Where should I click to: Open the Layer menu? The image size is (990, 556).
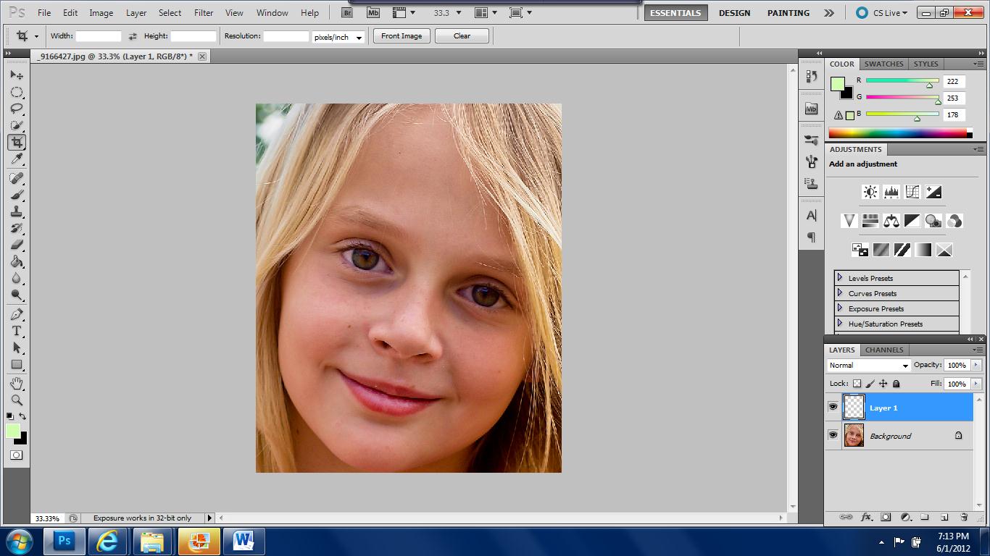pos(136,13)
